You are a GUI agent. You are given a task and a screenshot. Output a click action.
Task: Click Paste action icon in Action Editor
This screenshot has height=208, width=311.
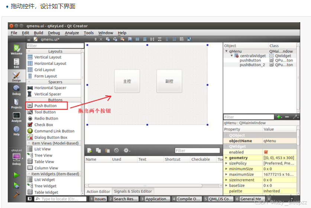coord(107,150)
